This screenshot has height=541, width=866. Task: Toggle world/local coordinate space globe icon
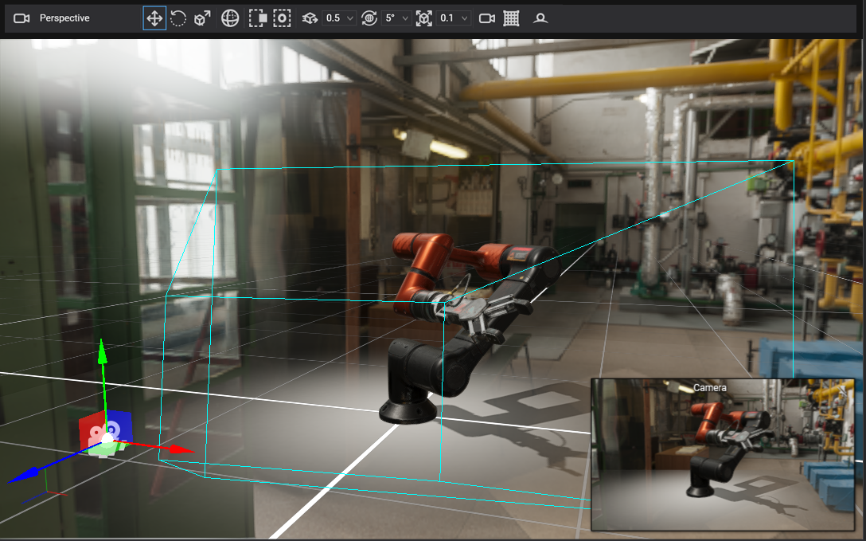click(230, 18)
